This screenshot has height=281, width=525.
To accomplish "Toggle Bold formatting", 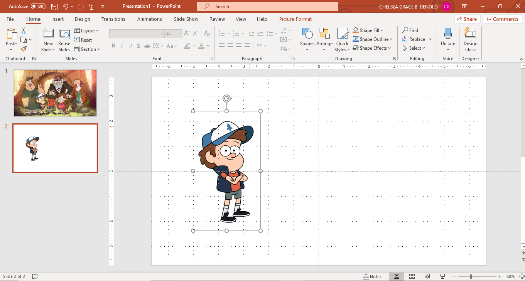I will (x=113, y=46).
